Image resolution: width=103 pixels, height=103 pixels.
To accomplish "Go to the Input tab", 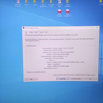I will [x=46, y=32].
